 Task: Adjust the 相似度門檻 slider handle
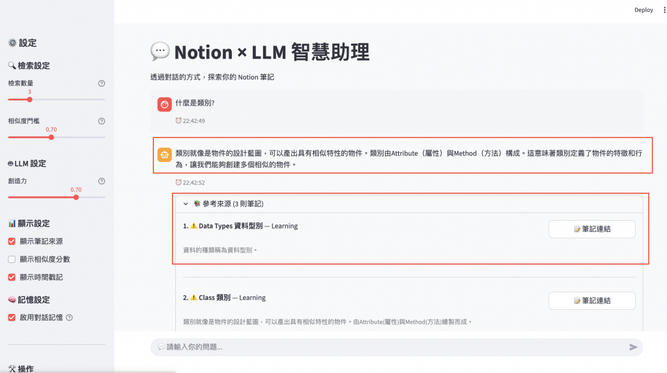(x=51, y=137)
